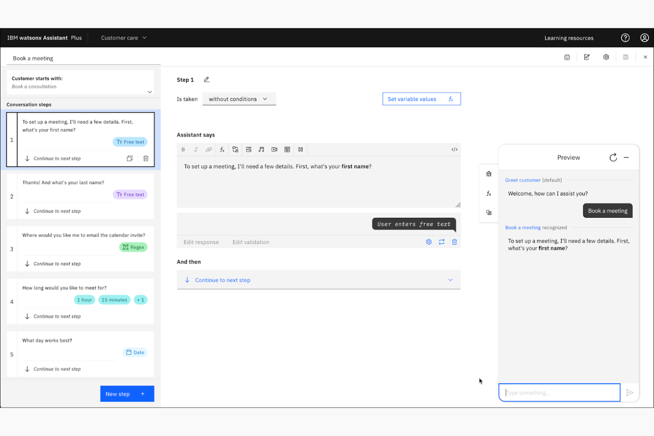Open action settings gear in header
This screenshot has height=436, width=654.
[606, 57]
